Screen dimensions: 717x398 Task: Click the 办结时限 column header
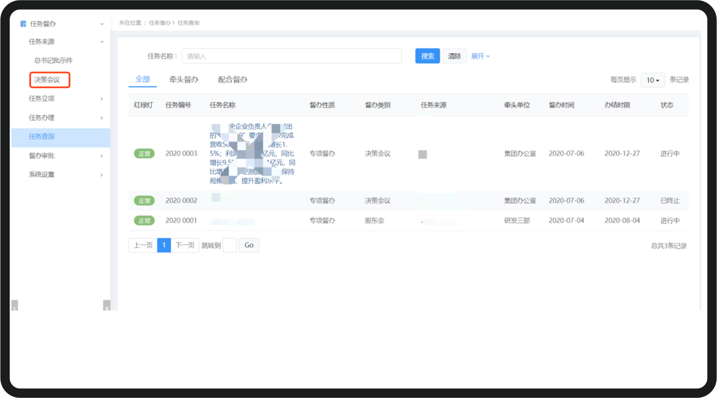coord(617,105)
